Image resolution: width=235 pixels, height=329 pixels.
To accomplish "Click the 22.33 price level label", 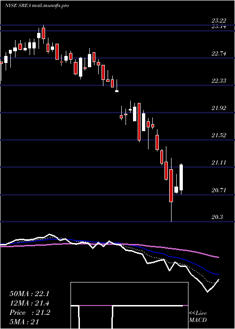I will click(x=219, y=81).
